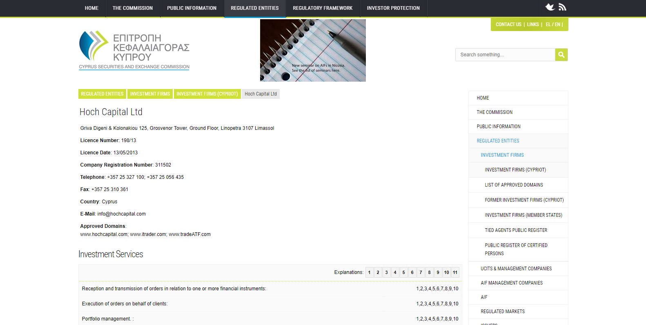Click the Portfolio management row
Image resolution: width=646 pixels, height=325 pixels.
click(x=270, y=318)
